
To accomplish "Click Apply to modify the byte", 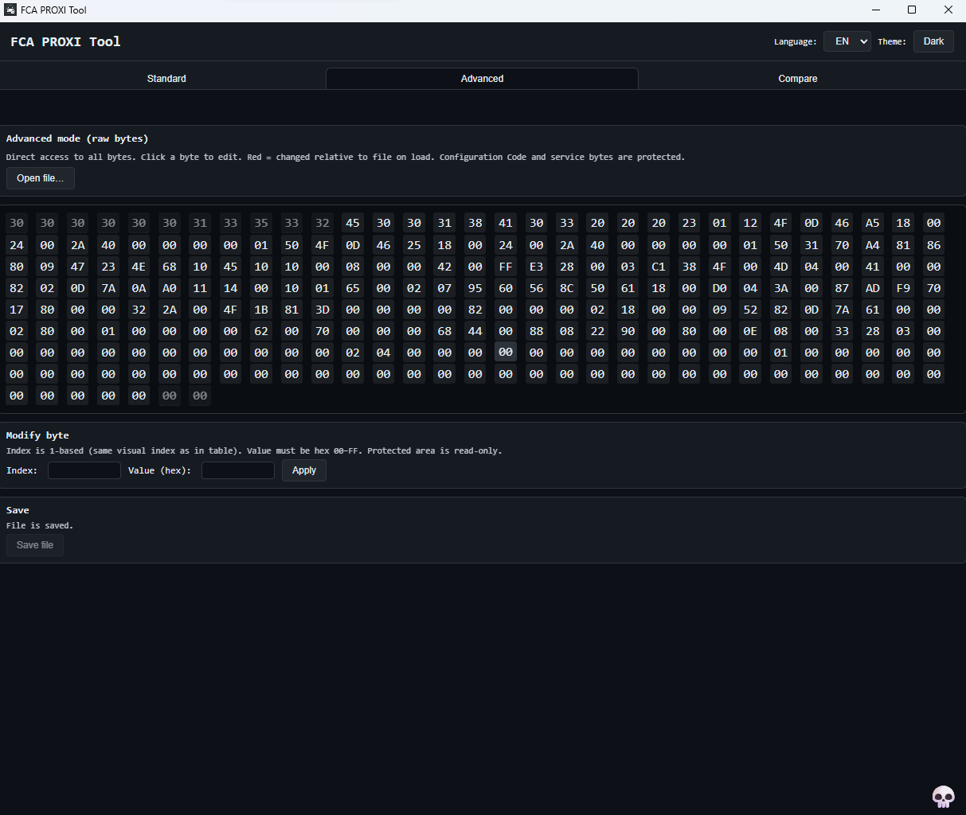I will pos(303,470).
